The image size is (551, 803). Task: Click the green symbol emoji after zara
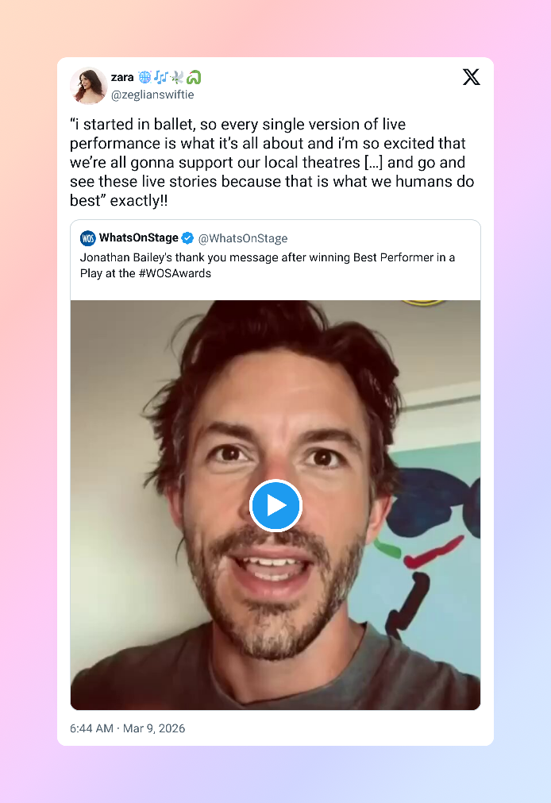point(194,77)
